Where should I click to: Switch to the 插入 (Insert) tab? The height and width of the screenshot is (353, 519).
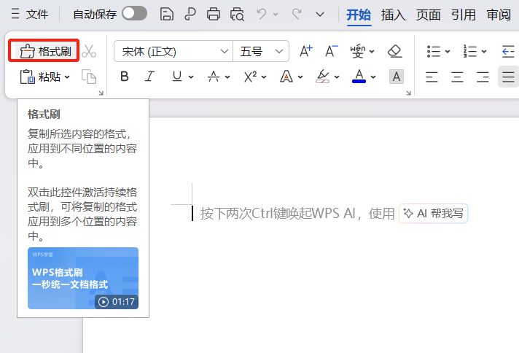[x=393, y=15]
